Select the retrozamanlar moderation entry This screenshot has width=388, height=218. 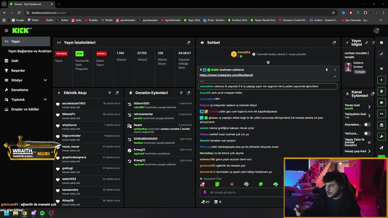(159, 116)
